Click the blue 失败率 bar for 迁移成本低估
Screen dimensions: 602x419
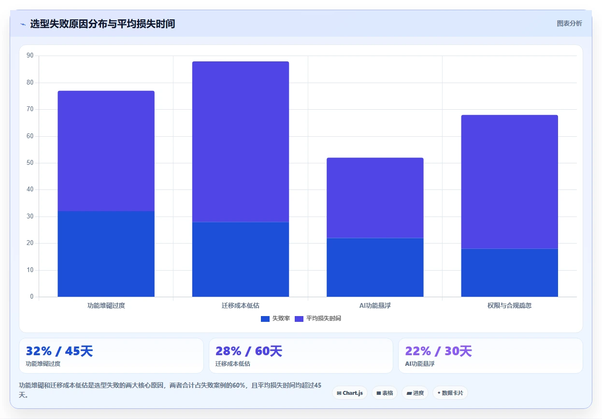pyautogui.click(x=241, y=259)
